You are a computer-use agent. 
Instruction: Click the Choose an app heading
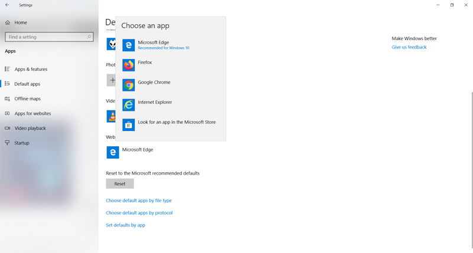coord(145,25)
